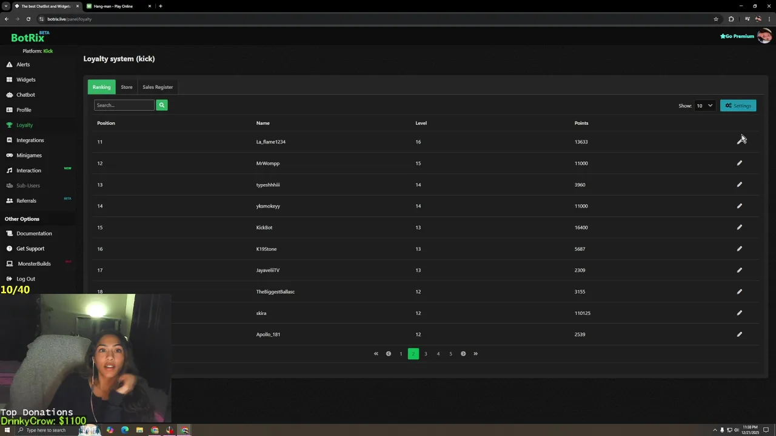Image resolution: width=776 pixels, height=436 pixels.
Task: Edit MrWompp's row with pencil icon
Action: (739, 163)
